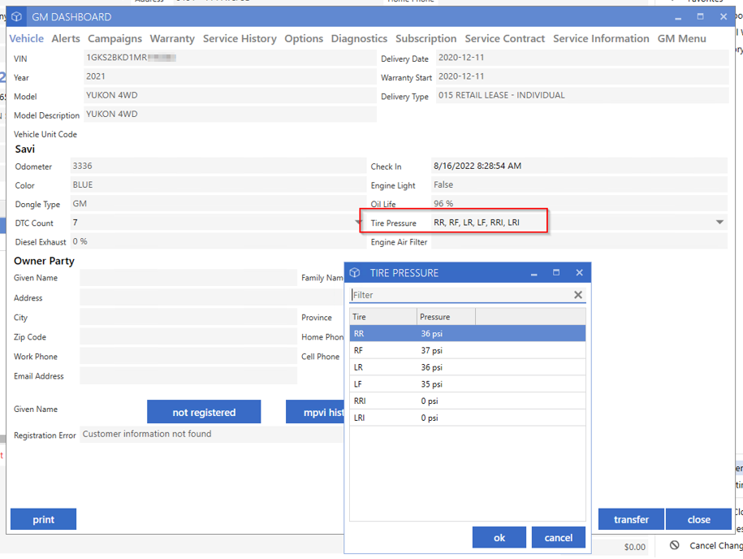
Task: Click the Dongle Type field
Action: click(x=218, y=203)
